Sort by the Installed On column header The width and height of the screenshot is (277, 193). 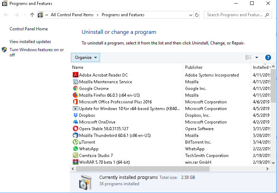click(x=261, y=67)
